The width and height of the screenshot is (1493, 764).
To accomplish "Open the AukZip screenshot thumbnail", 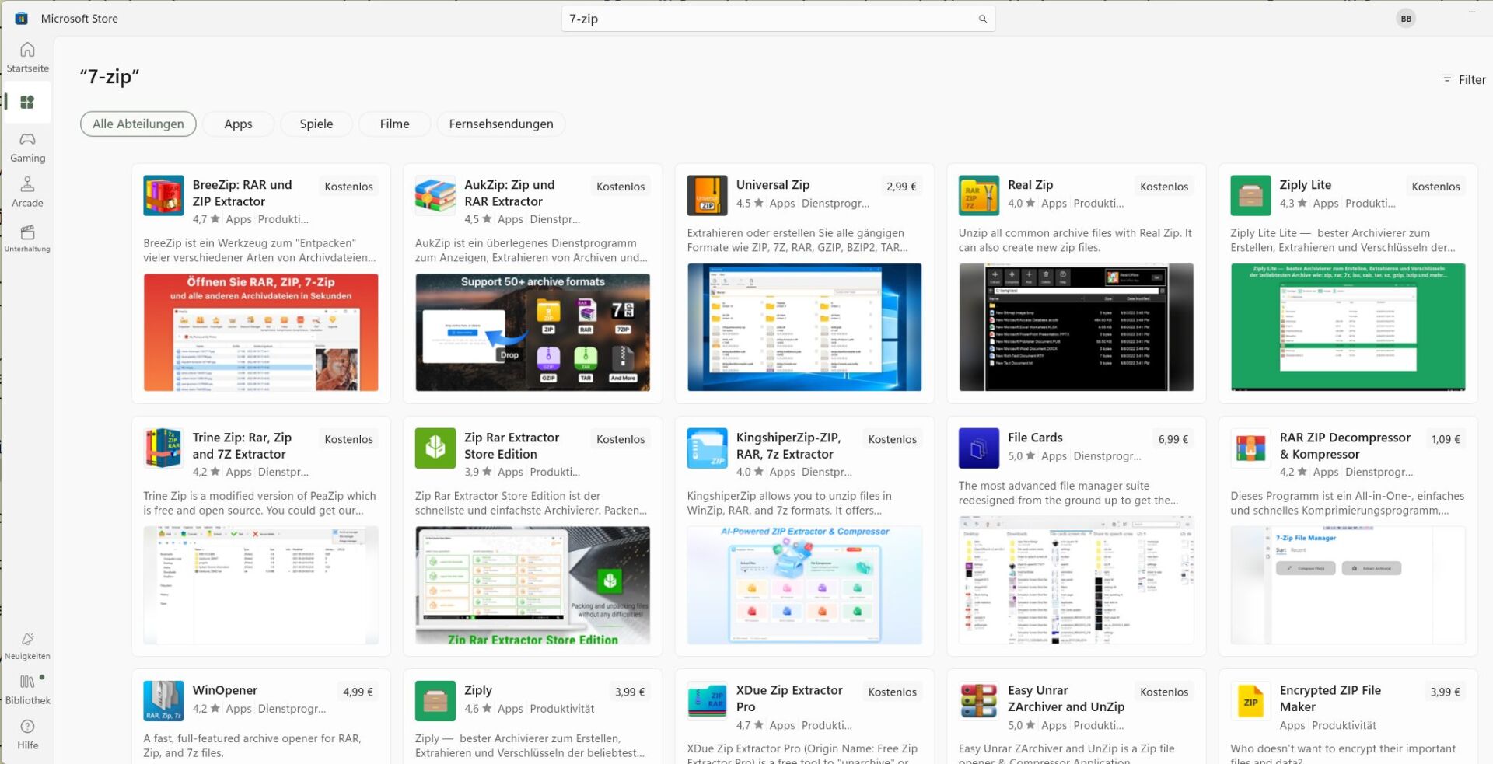I will [x=533, y=332].
